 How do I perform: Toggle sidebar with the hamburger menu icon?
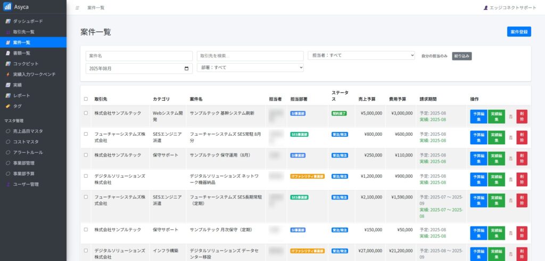[77, 8]
